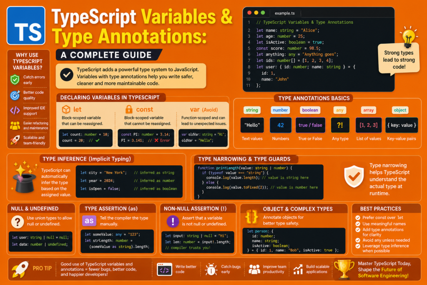Click the teal object label chip
Viewport: 427px width, 285px height.
(400, 110)
